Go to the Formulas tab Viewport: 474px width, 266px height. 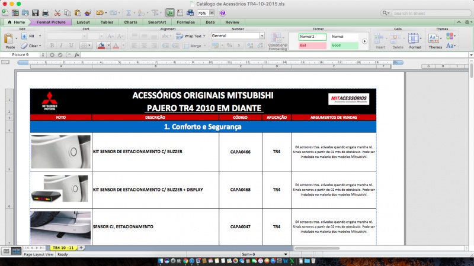click(185, 22)
